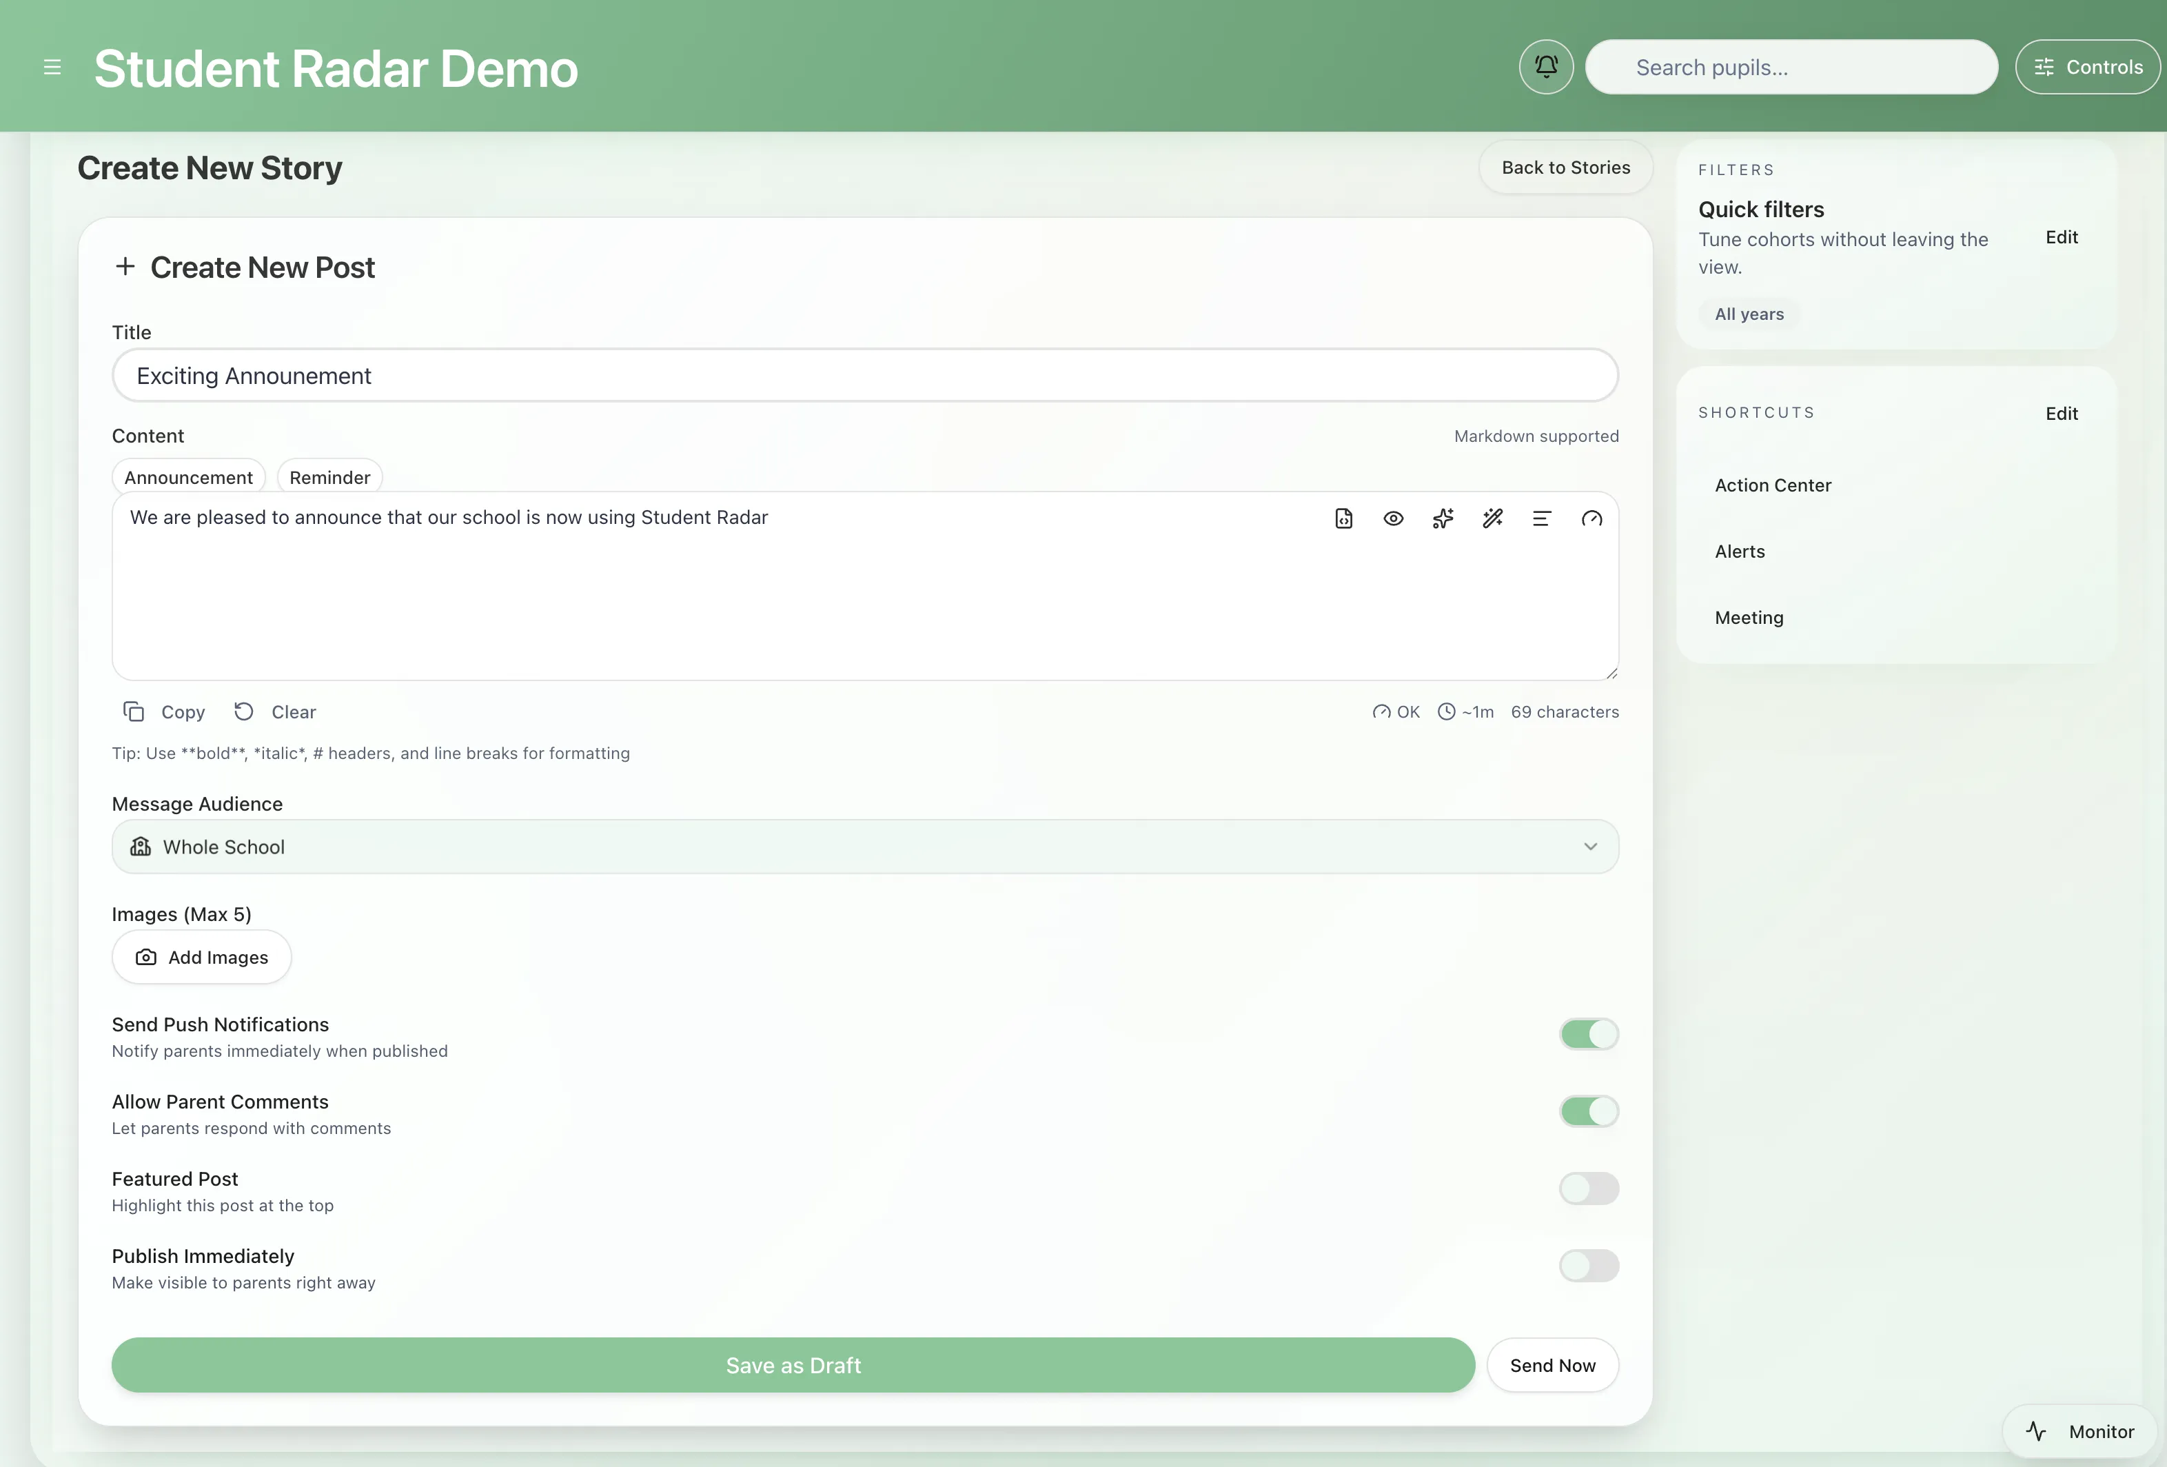Image resolution: width=2167 pixels, height=1467 pixels.
Task: Click the Save as Draft button
Action: (x=793, y=1366)
